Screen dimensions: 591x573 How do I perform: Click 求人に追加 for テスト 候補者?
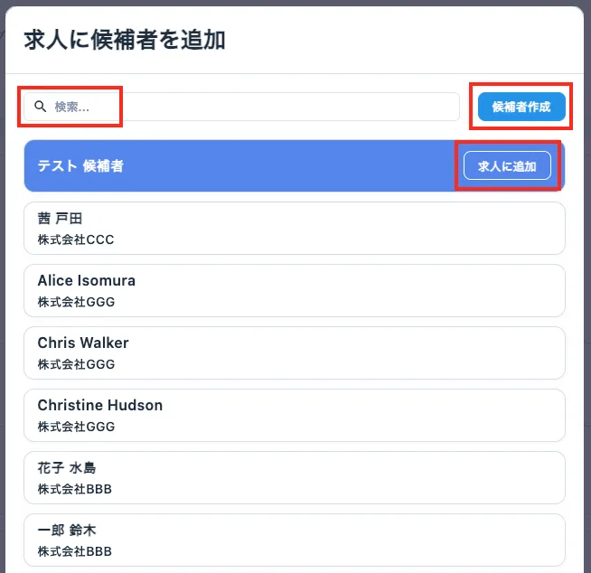click(507, 166)
